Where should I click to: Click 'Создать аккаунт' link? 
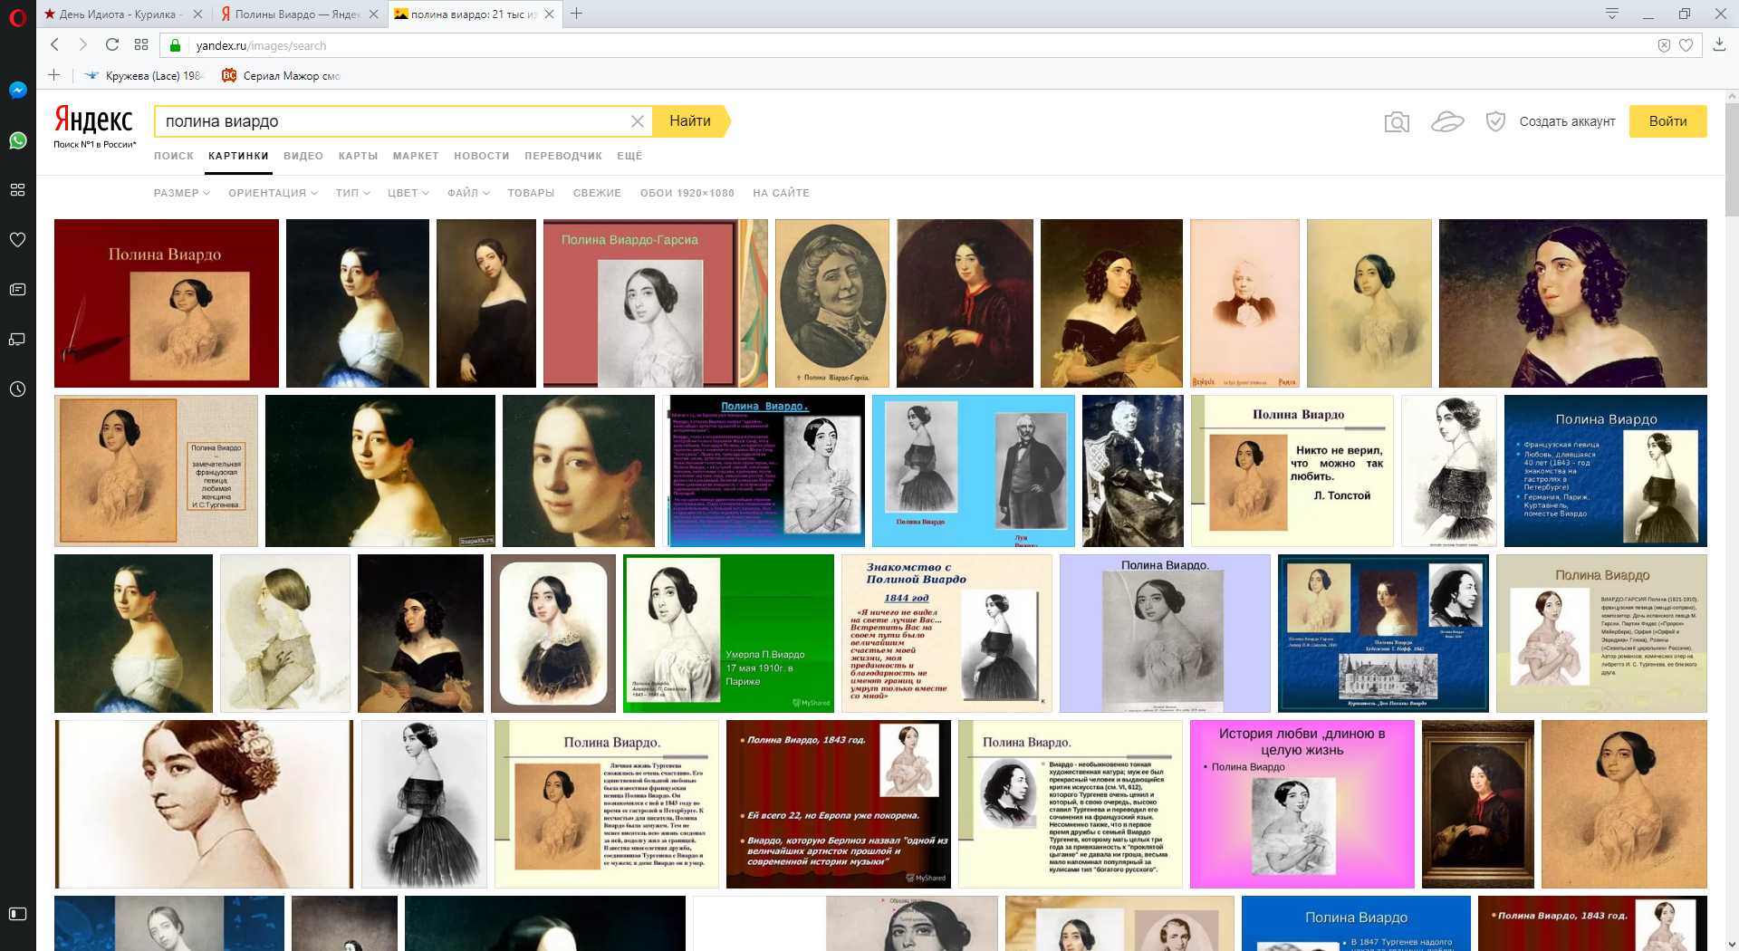tap(1567, 121)
